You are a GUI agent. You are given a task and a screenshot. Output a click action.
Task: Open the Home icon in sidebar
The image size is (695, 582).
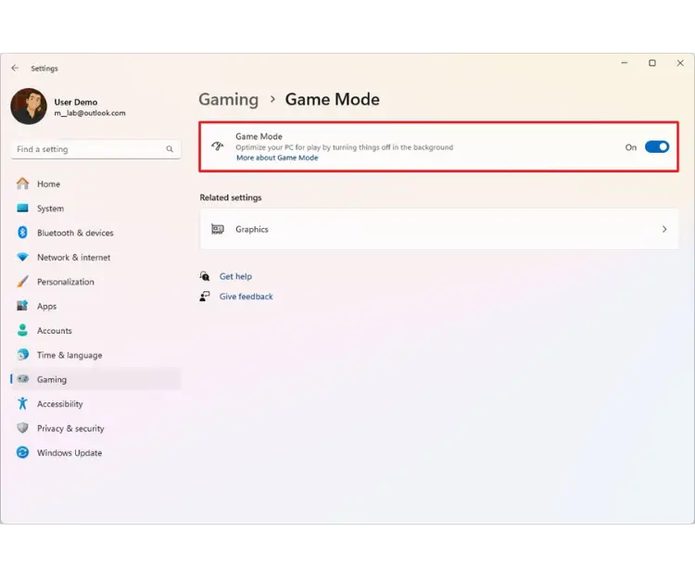(22, 183)
